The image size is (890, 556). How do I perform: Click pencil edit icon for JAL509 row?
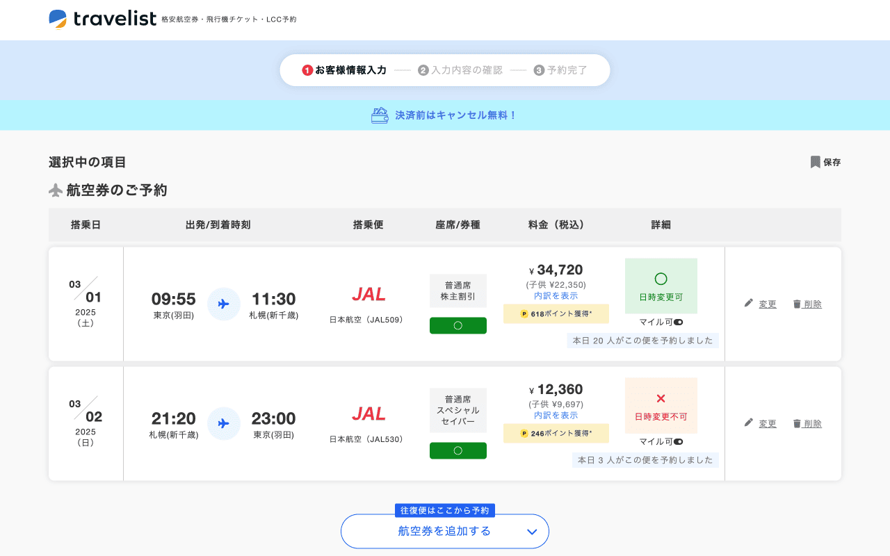[749, 303]
